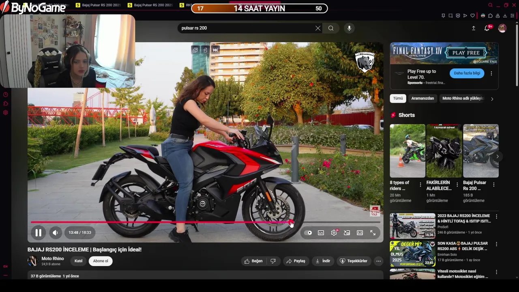Click the 13:48 / 18:33 time display
The width and height of the screenshot is (519, 292).
(80, 232)
